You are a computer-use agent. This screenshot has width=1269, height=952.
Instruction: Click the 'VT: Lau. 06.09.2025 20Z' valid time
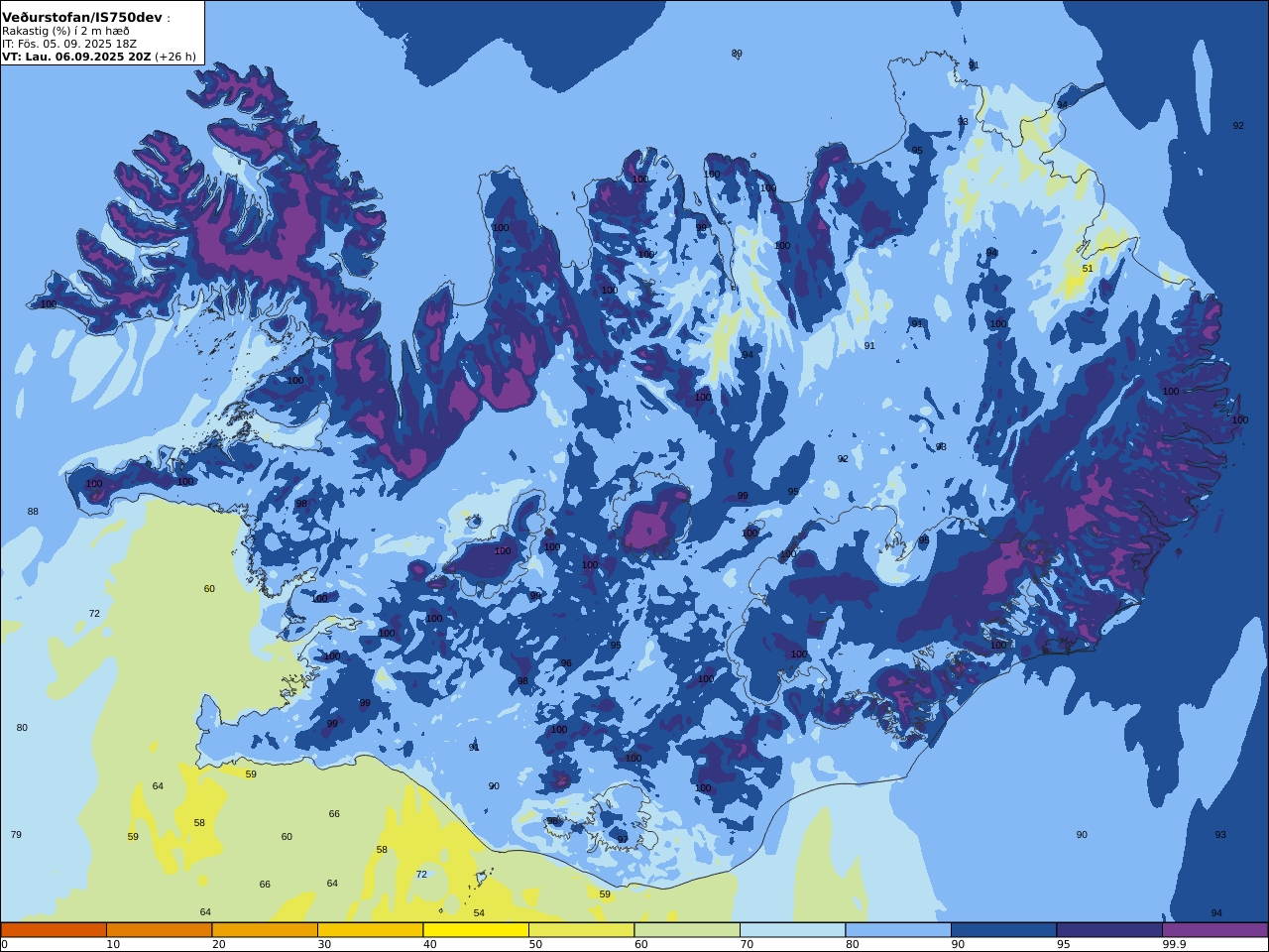(x=76, y=57)
